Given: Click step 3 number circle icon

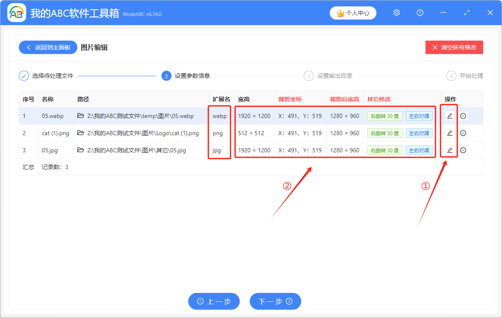Looking at the screenshot, I should pyautogui.click(x=308, y=76).
